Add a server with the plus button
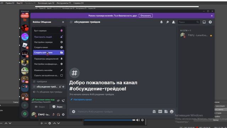The image size is (227, 128). (x=25, y=105)
